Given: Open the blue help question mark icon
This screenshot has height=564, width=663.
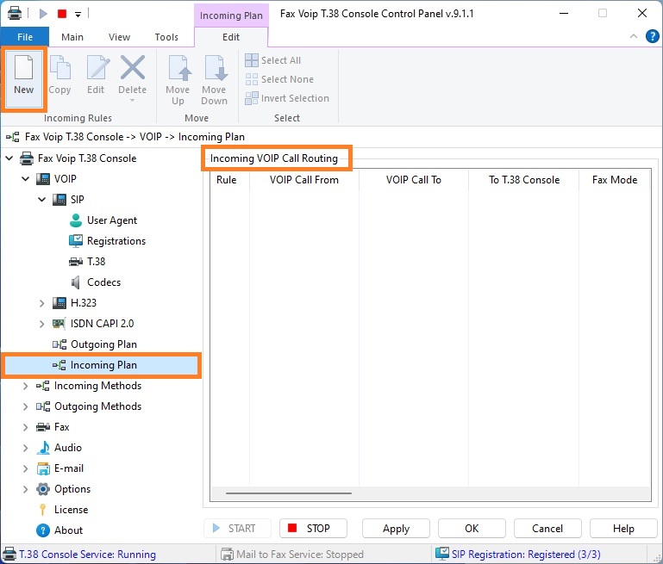Looking at the screenshot, I should coord(652,36).
